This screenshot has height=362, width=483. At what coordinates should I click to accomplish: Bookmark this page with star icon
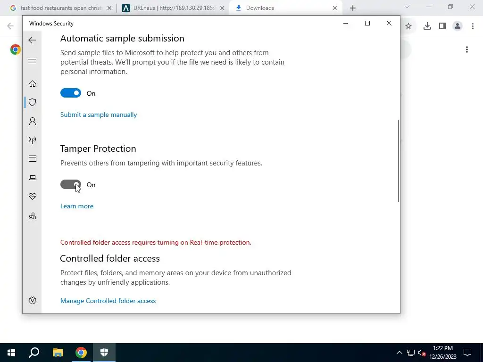pos(408,26)
